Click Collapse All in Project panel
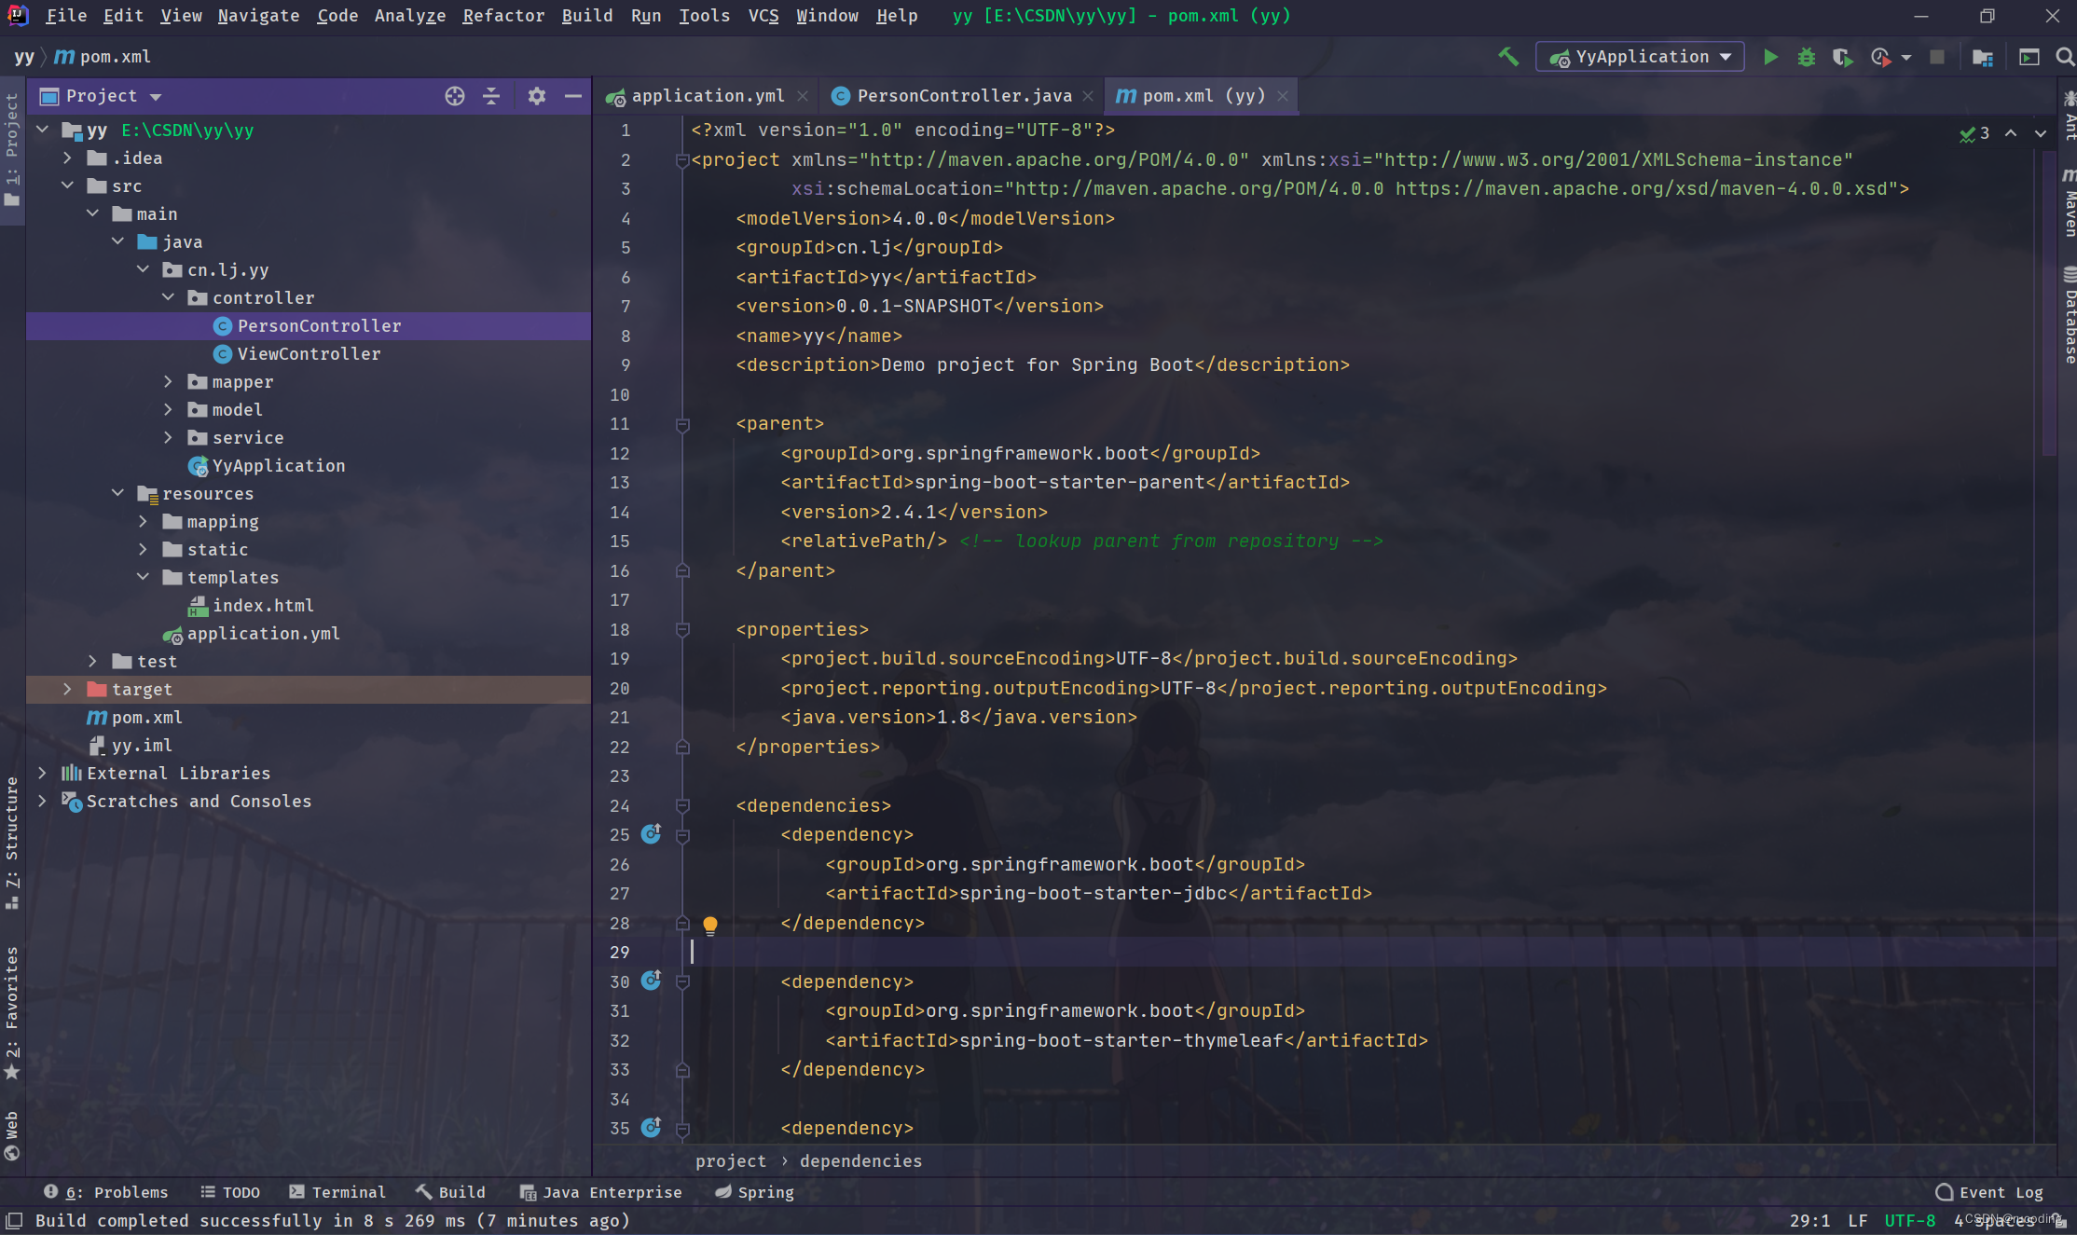Viewport: 2077px width, 1235px height. click(491, 96)
